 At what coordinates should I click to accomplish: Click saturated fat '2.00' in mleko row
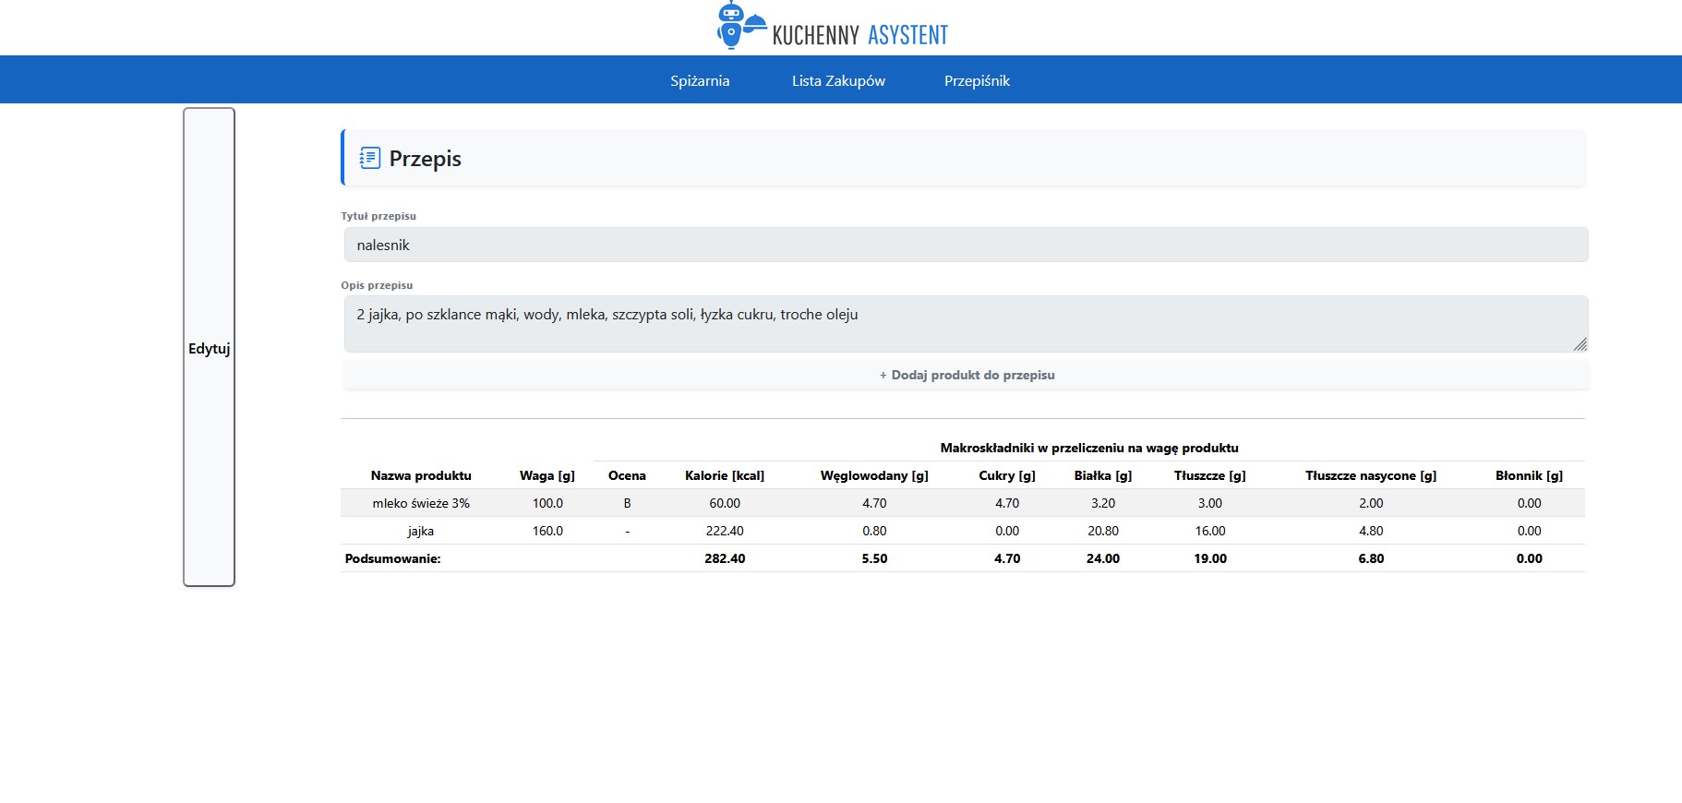[x=1371, y=503]
